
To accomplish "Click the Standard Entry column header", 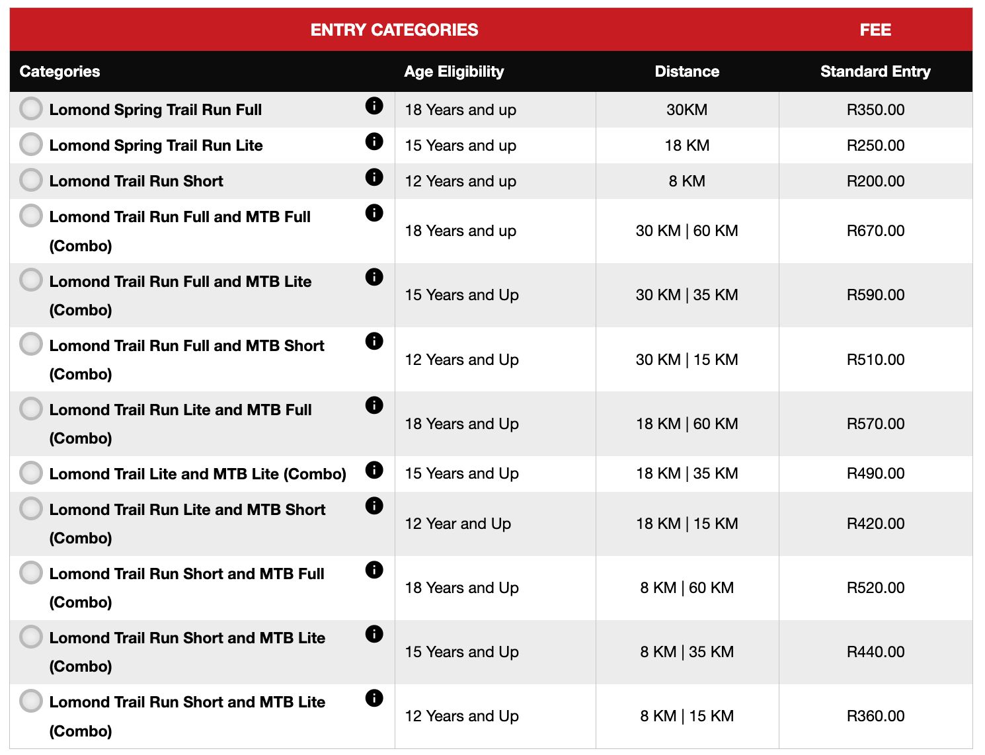I will click(875, 71).
